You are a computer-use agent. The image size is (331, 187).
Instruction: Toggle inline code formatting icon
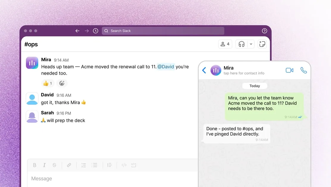pos(124,165)
